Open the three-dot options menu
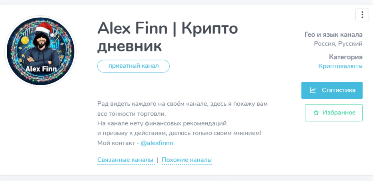The width and height of the screenshot is (373, 181). pyautogui.click(x=362, y=15)
